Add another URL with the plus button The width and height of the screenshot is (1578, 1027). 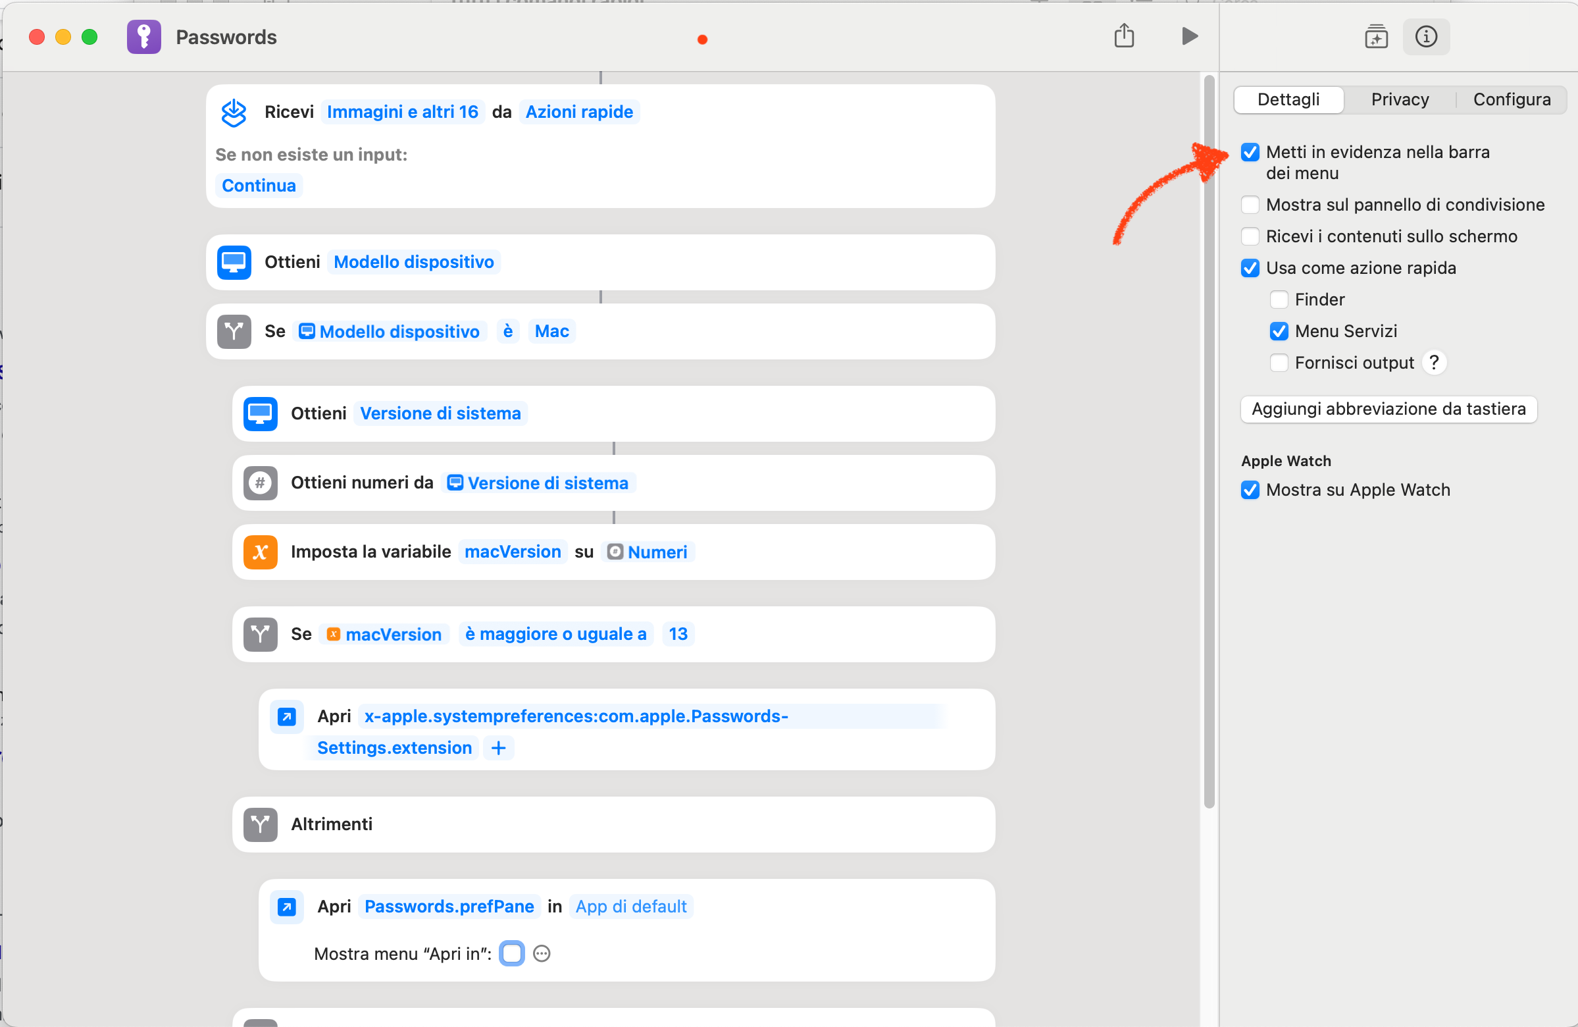click(499, 749)
